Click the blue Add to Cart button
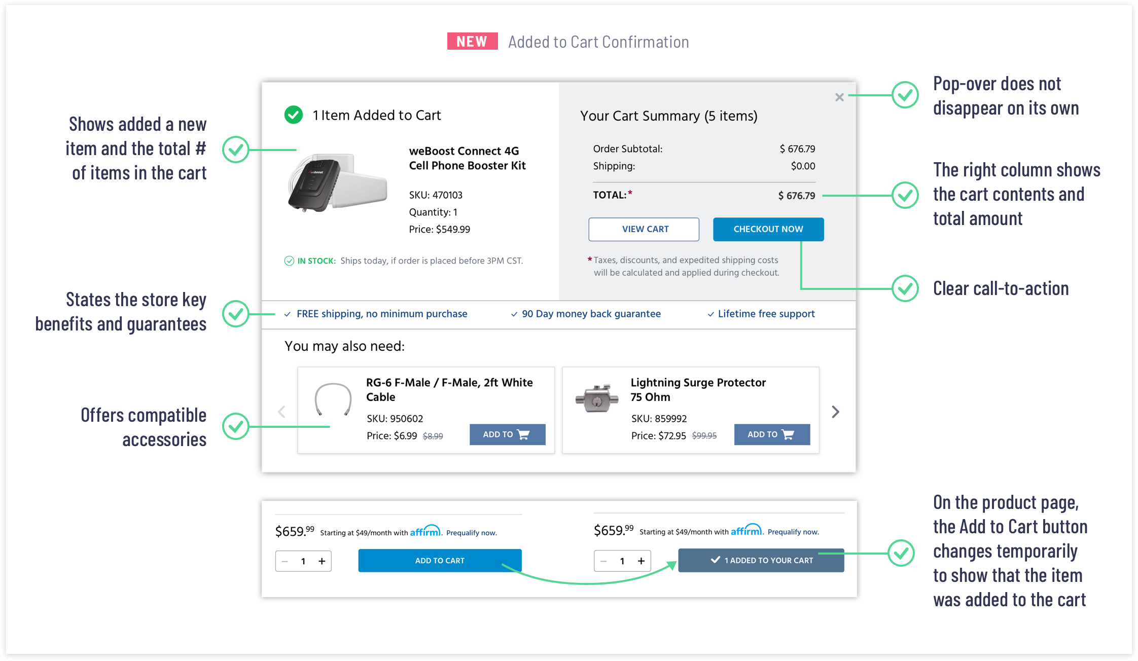 [x=440, y=561]
